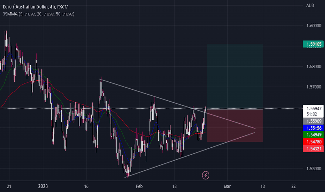This screenshot has width=325, height=192.
Task: Click the 21 date axis label
Action: pos(9,186)
